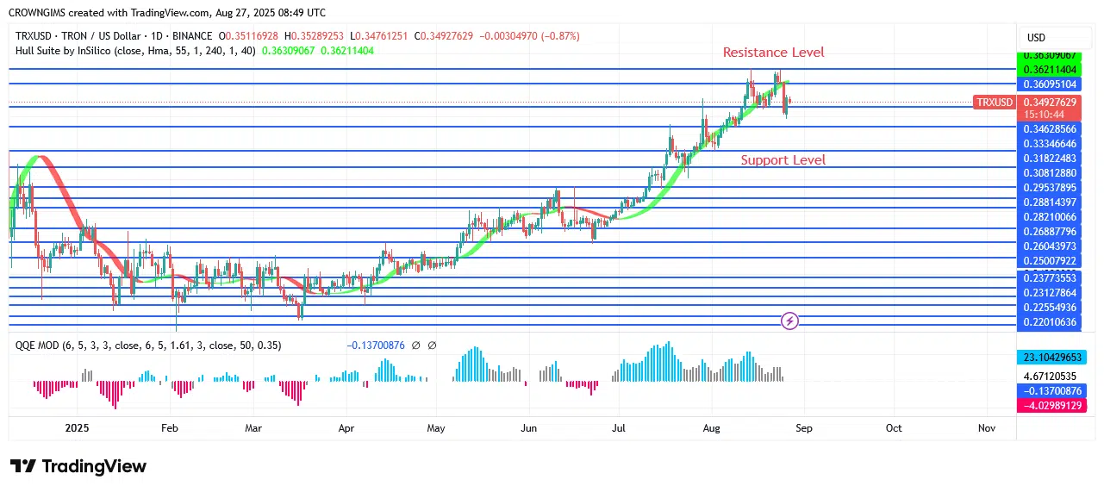The image size is (1104, 492).
Task: Click the 0.22010636 price axis label
Action: coord(1049,322)
